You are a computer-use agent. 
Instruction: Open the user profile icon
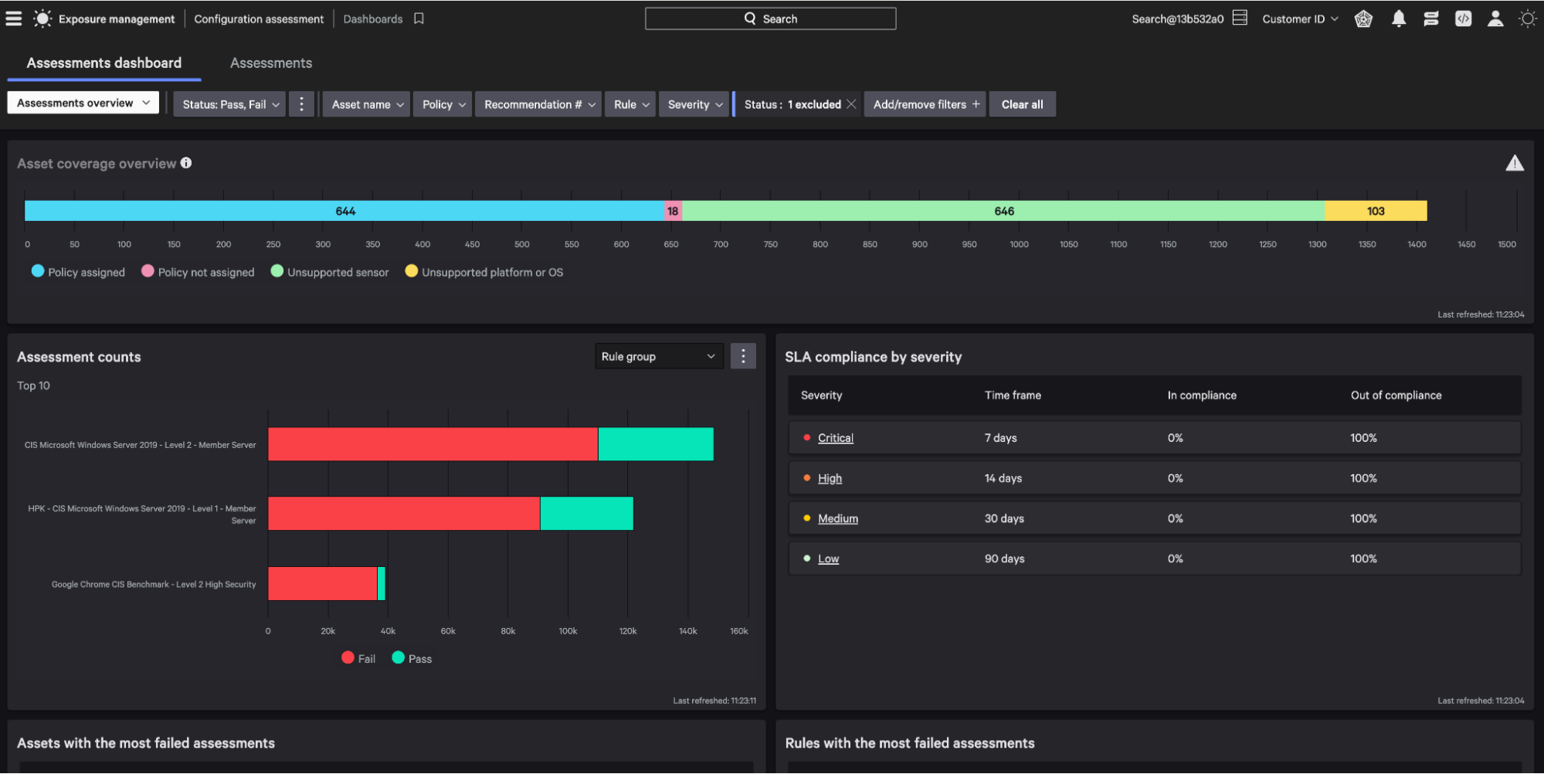[1495, 19]
